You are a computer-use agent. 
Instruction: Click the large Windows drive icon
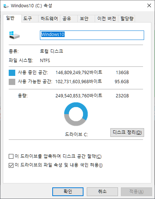15,35
